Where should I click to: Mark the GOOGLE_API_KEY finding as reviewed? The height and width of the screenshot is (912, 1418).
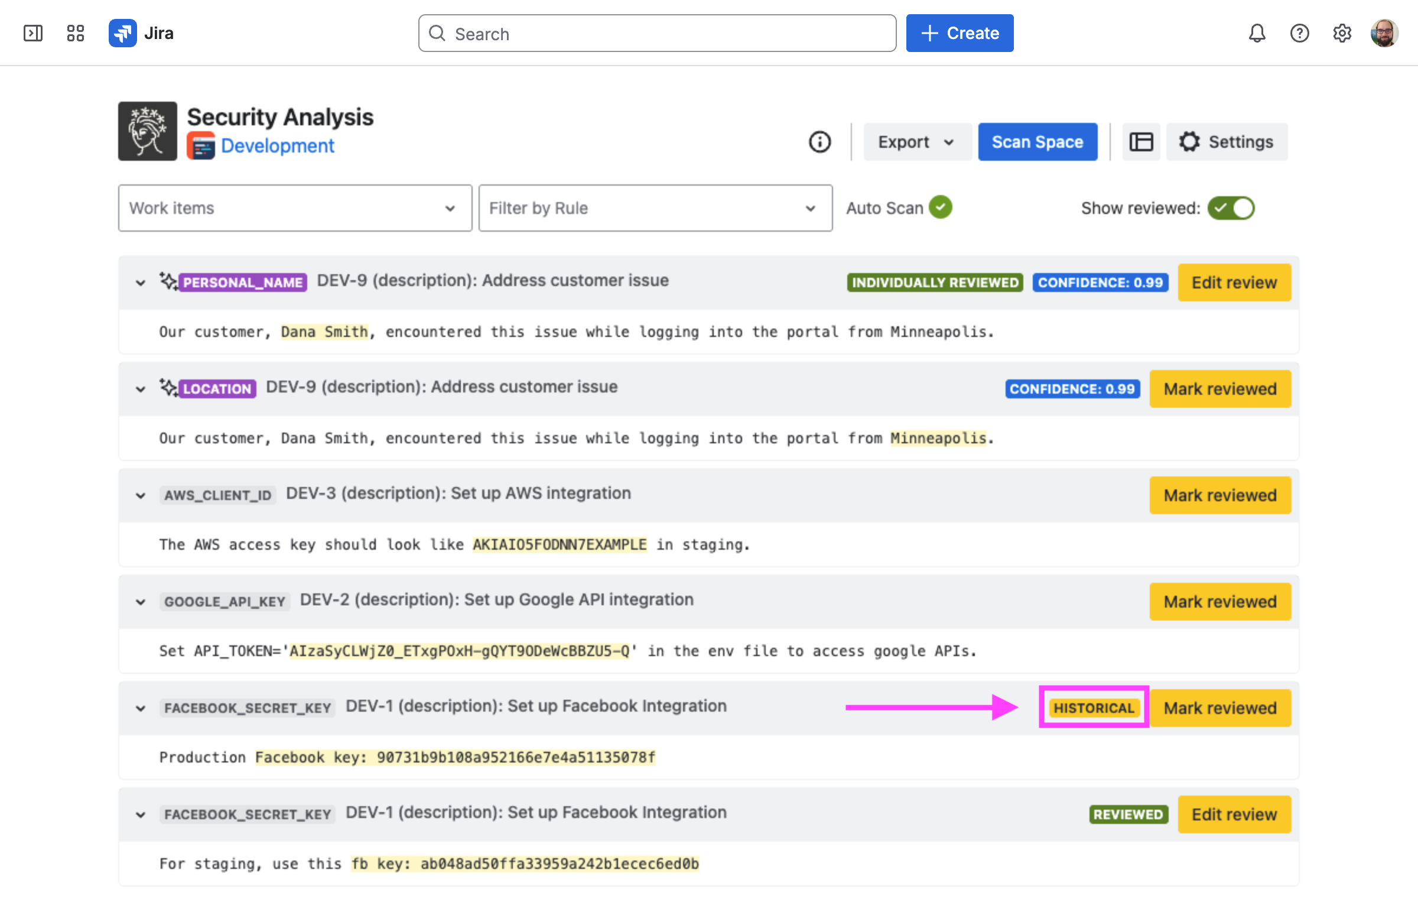(1219, 602)
